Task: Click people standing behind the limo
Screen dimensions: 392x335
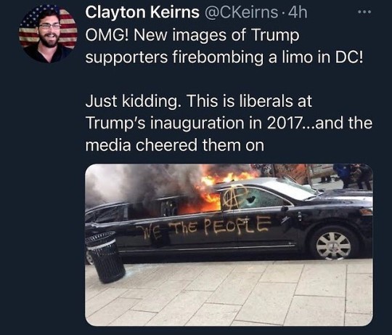Action: pyautogui.click(x=353, y=177)
